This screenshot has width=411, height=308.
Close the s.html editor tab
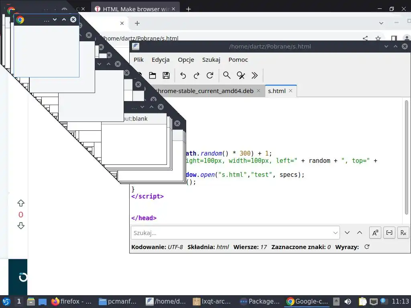click(x=291, y=91)
